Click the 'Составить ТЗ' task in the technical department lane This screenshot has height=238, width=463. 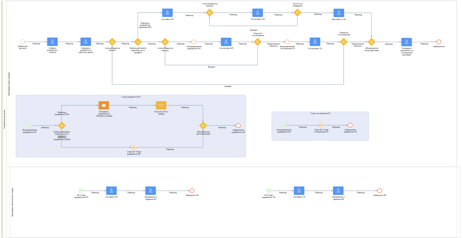click(299, 191)
